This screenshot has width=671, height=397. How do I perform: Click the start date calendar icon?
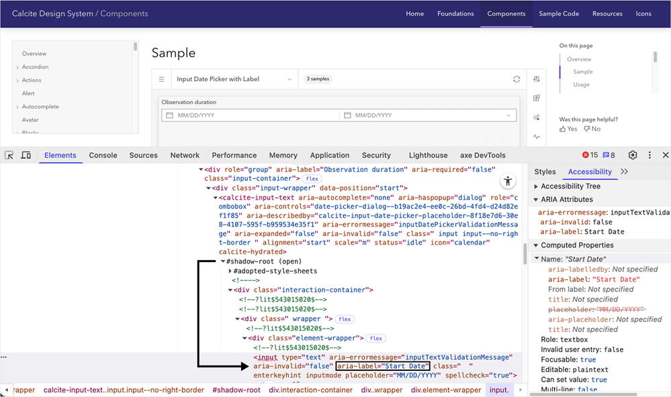(x=169, y=115)
